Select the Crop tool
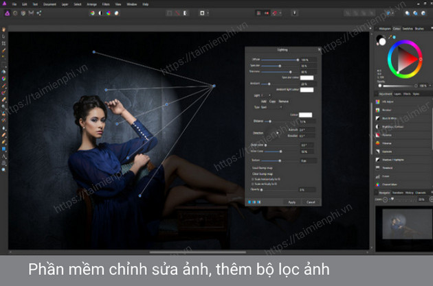The image size is (433, 286). pos(3,43)
